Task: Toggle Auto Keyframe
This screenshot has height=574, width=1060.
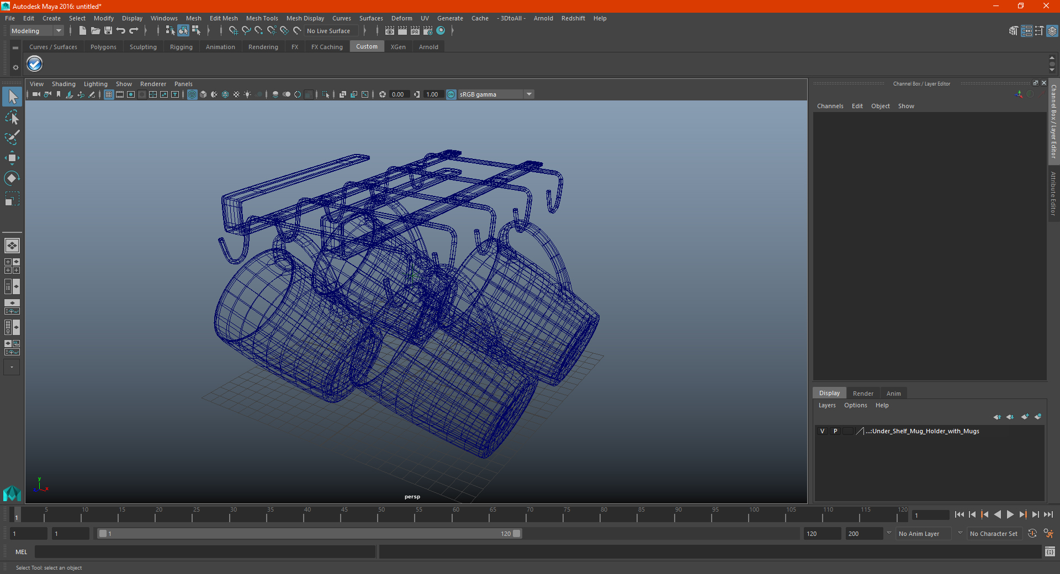Action: (1032, 534)
